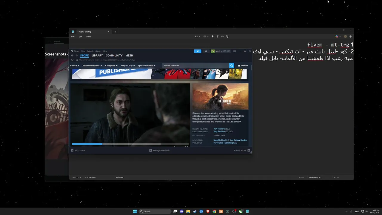Go to the MESH profile tab
Viewport: 382px width, 215px height.
pos(129,56)
